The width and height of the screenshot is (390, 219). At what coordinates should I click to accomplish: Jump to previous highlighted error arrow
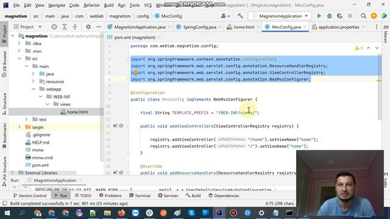pyautogui.click(x=369, y=48)
